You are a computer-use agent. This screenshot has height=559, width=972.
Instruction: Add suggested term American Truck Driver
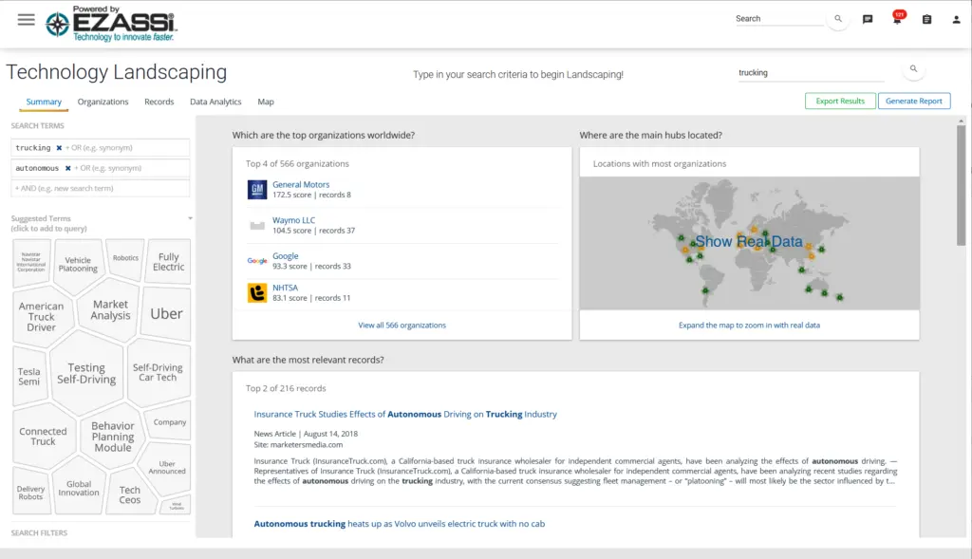(x=41, y=317)
